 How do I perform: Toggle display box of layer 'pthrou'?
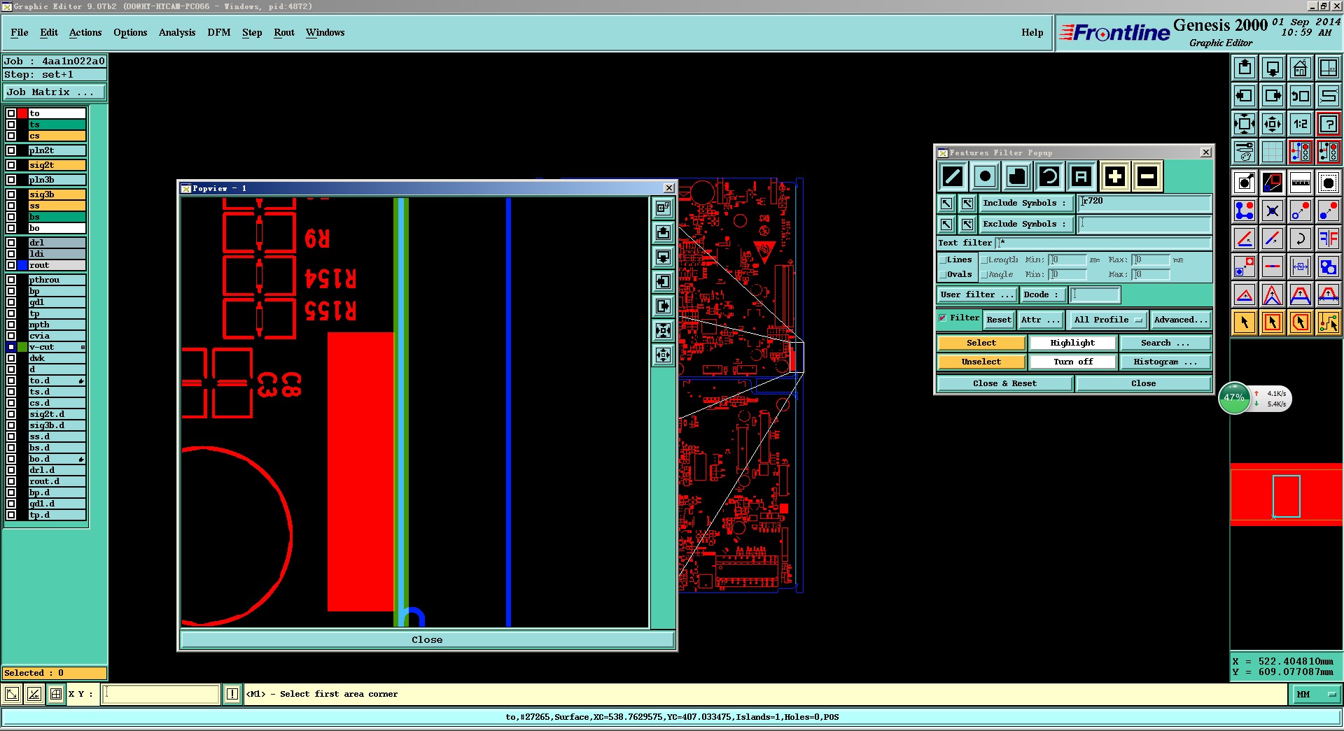(x=11, y=280)
